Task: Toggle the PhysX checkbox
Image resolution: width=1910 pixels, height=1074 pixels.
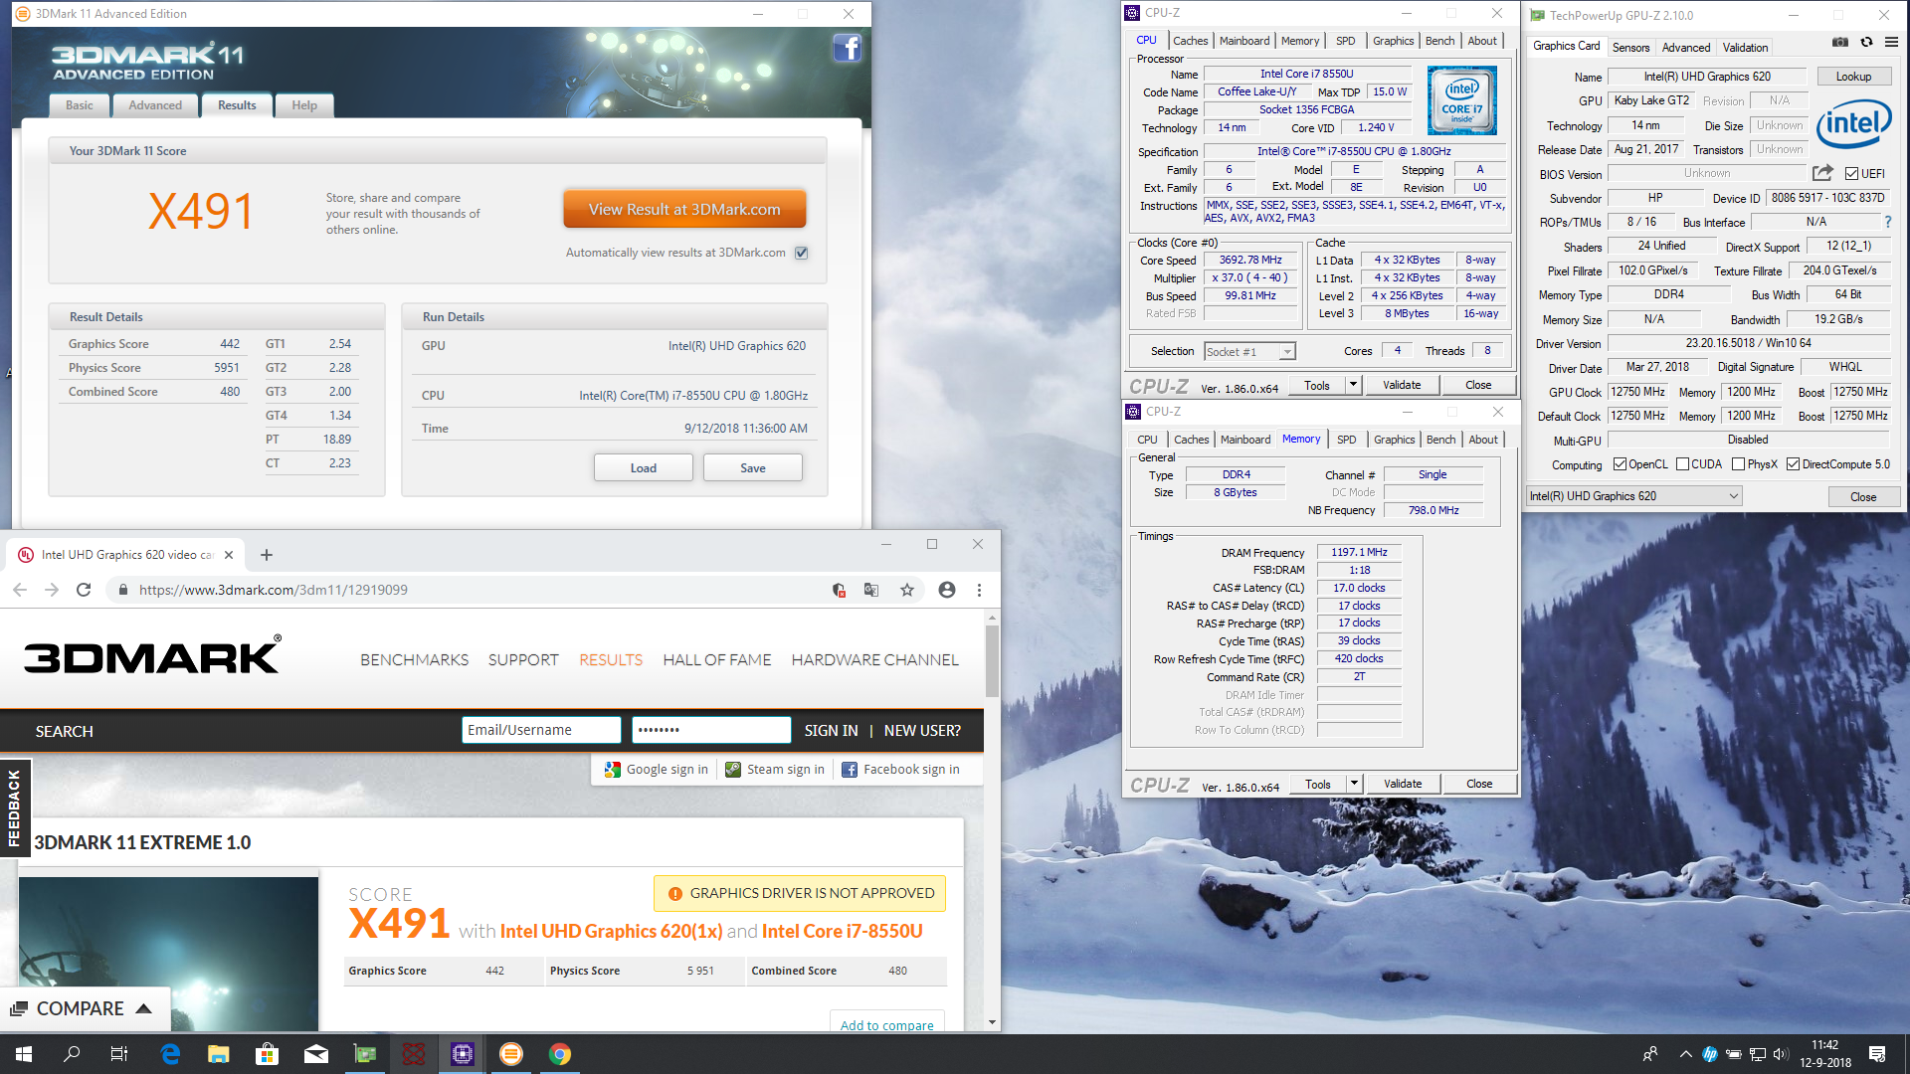Action: (1738, 464)
